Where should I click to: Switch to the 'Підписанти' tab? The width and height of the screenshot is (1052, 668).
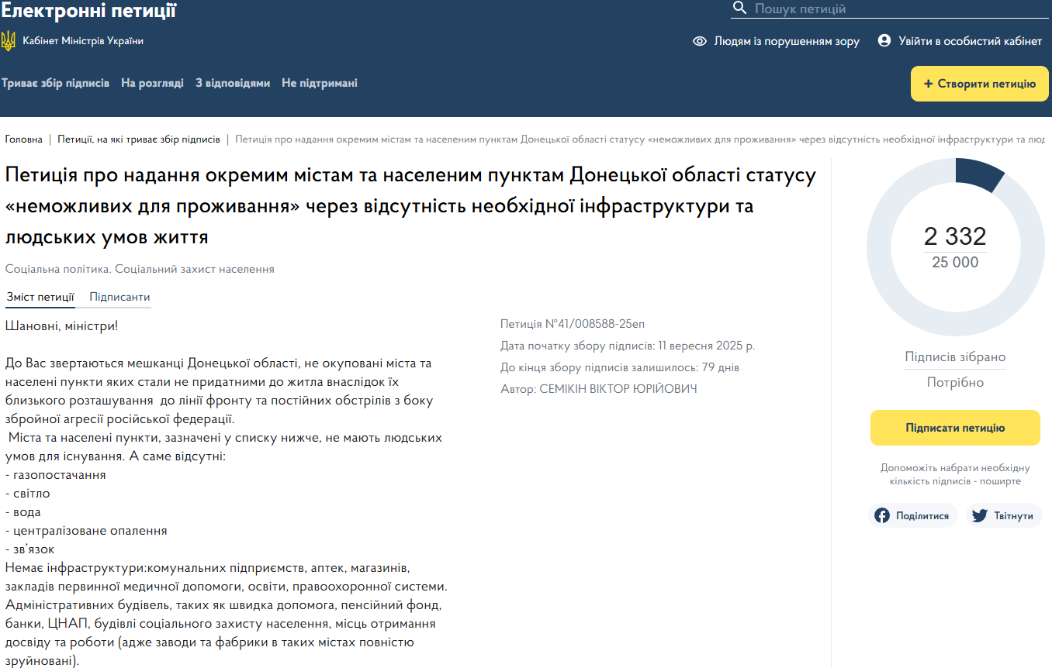[119, 297]
